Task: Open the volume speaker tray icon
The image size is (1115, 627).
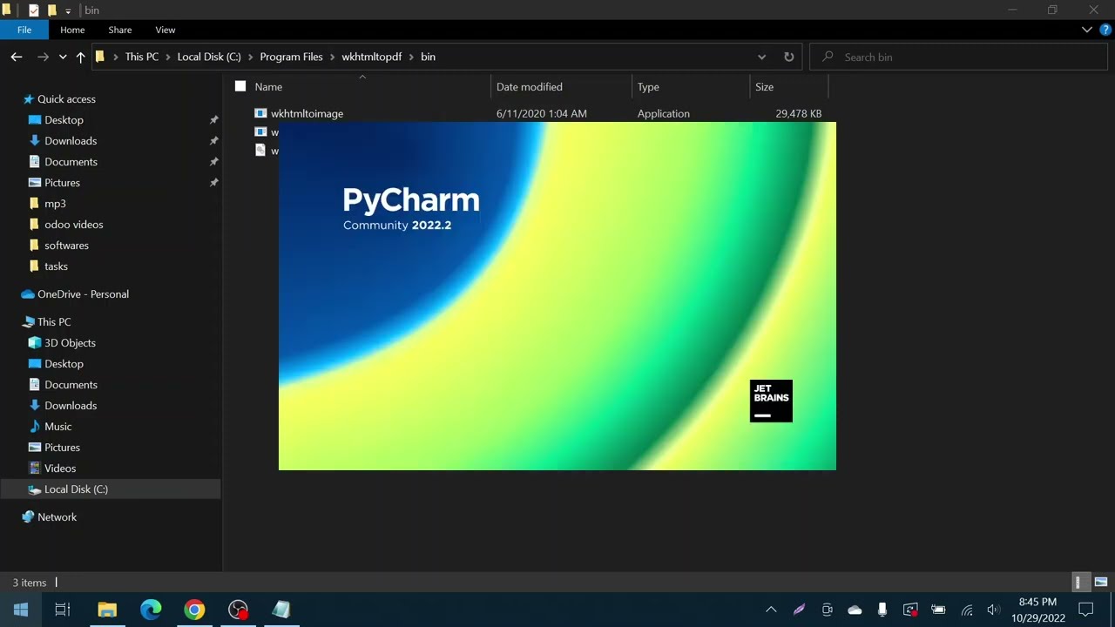Action: tap(994, 610)
